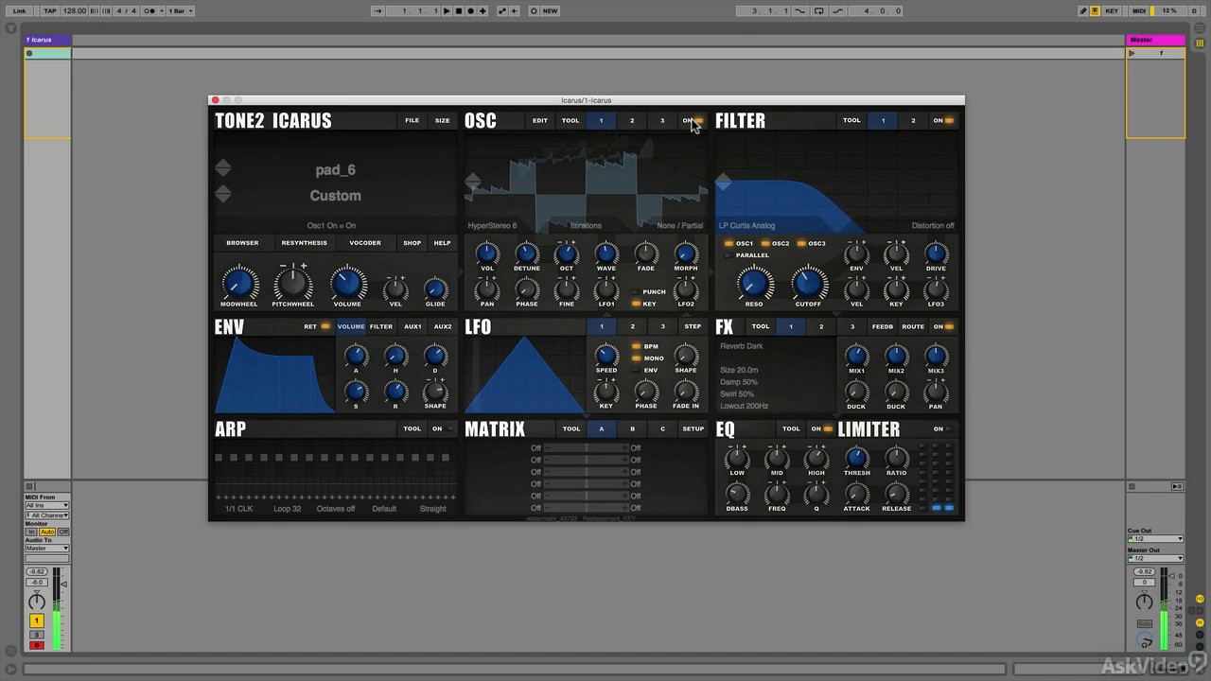Click the TAP tempo button
This screenshot has width=1211, height=681.
[50, 11]
